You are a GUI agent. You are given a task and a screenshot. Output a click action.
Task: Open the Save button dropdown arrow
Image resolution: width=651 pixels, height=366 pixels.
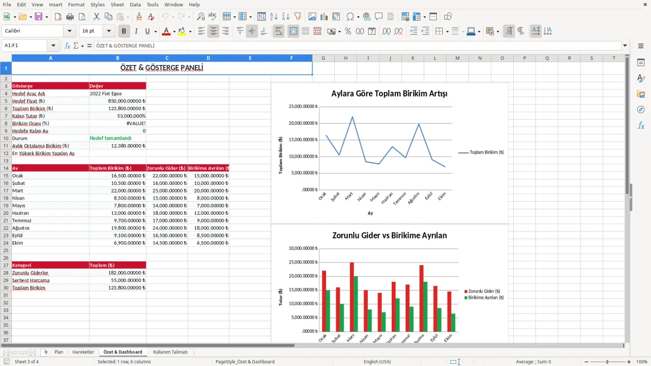(x=46, y=17)
